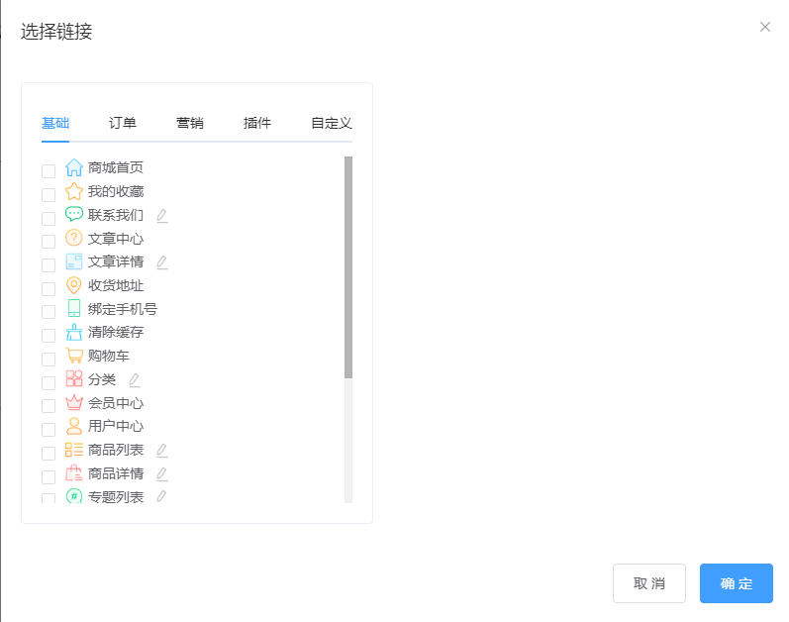
Task: Edit the 商品列表 link with pencil icon
Action: click(x=161, y=451)
